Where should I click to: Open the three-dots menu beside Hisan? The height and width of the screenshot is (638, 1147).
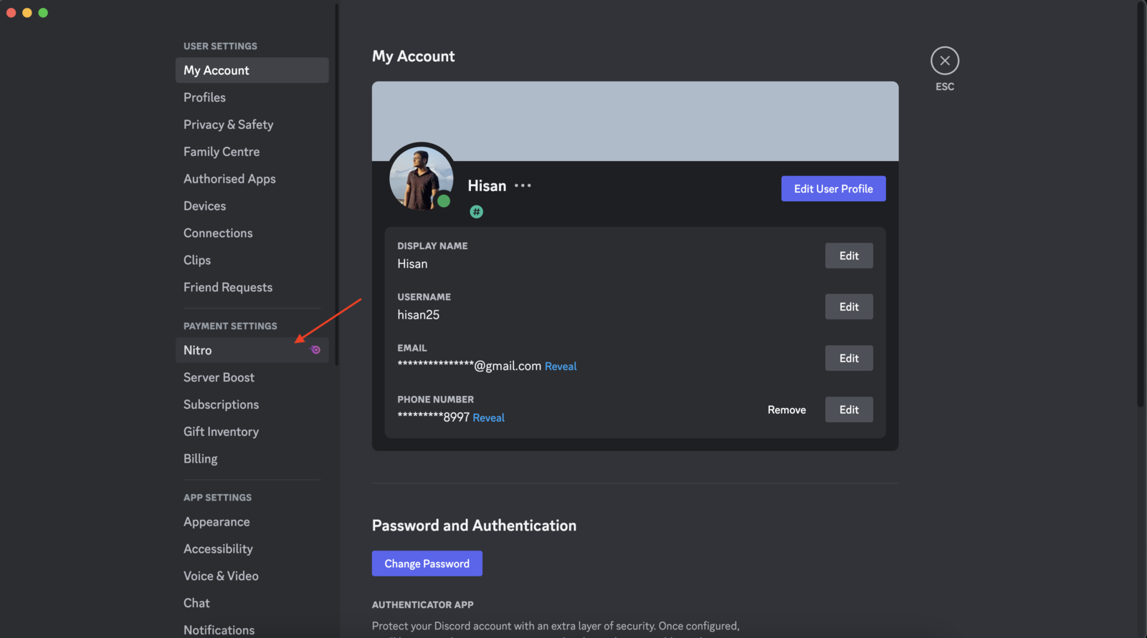click(523, 185)
